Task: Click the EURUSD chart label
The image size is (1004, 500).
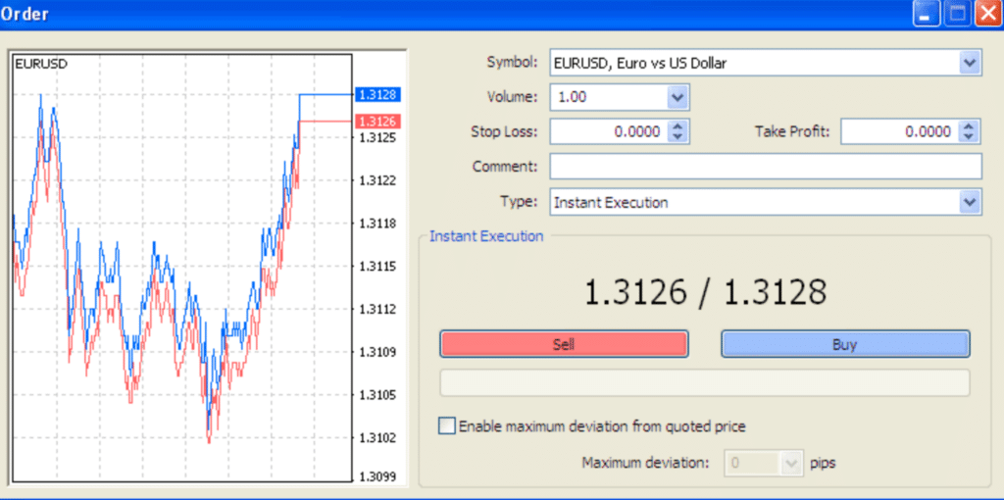Action: tap(41, 64)
